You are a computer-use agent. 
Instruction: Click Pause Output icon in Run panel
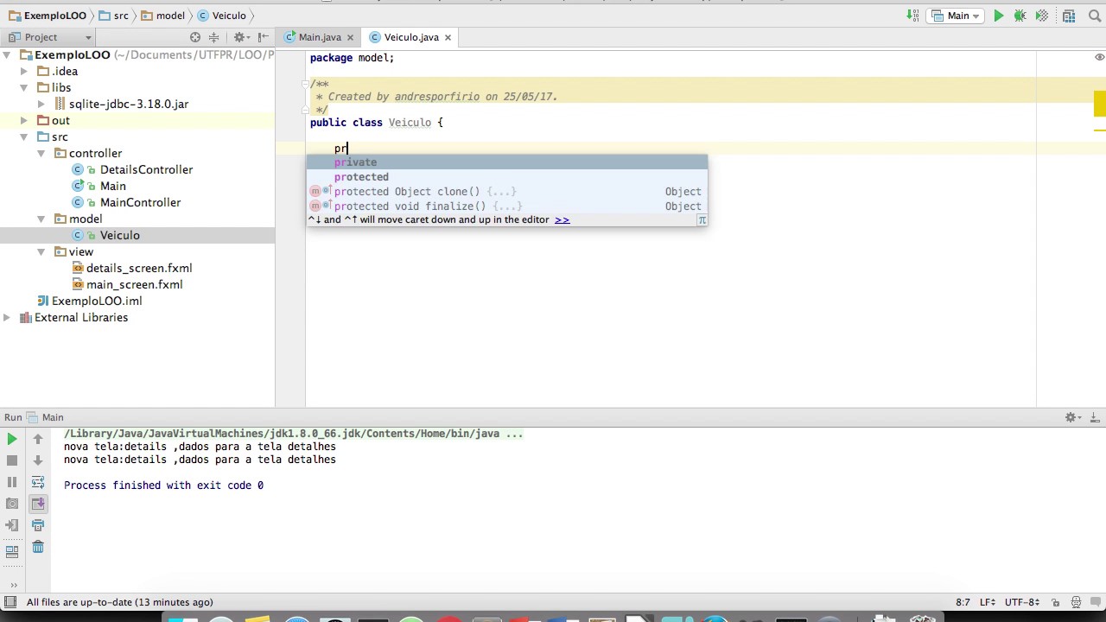click(x=12, y=482)
